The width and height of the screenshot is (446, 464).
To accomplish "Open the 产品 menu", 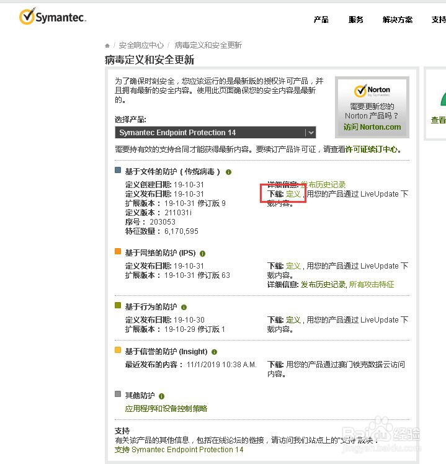I will click(x=321, y=20).
